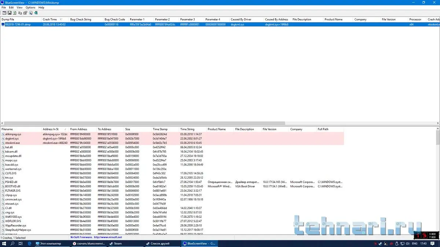440x247 pixels.
Task: Open the Options menu
Action: 30,7
